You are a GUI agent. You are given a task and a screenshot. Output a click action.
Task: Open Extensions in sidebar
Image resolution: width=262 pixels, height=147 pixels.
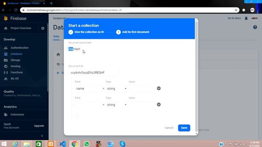coord(17,114)
